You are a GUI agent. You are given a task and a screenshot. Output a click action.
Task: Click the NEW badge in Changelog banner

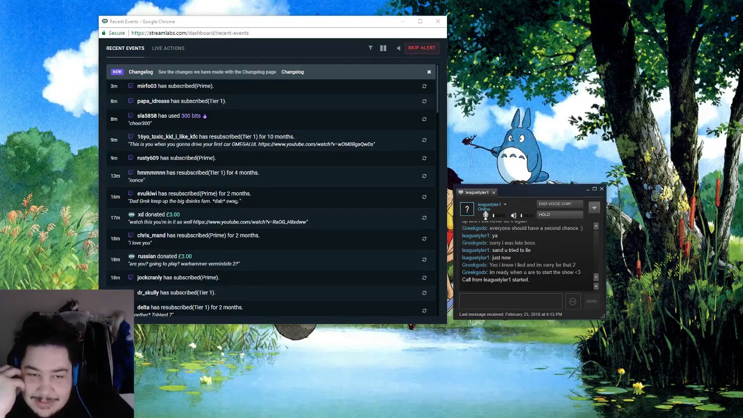pos(117,72)
